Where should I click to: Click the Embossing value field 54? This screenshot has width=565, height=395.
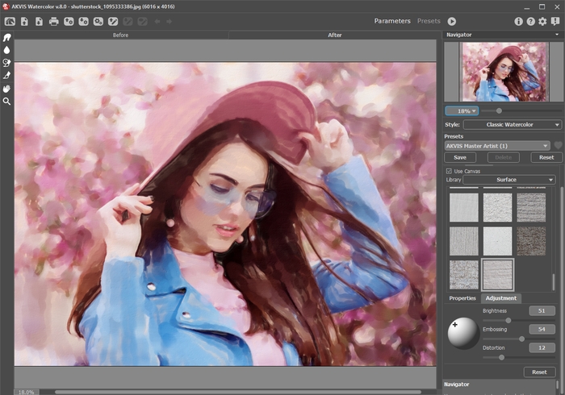542,329
